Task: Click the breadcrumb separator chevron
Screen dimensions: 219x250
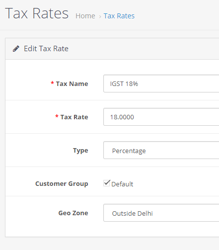Action: pyautogui.click(x=100, y=16)
